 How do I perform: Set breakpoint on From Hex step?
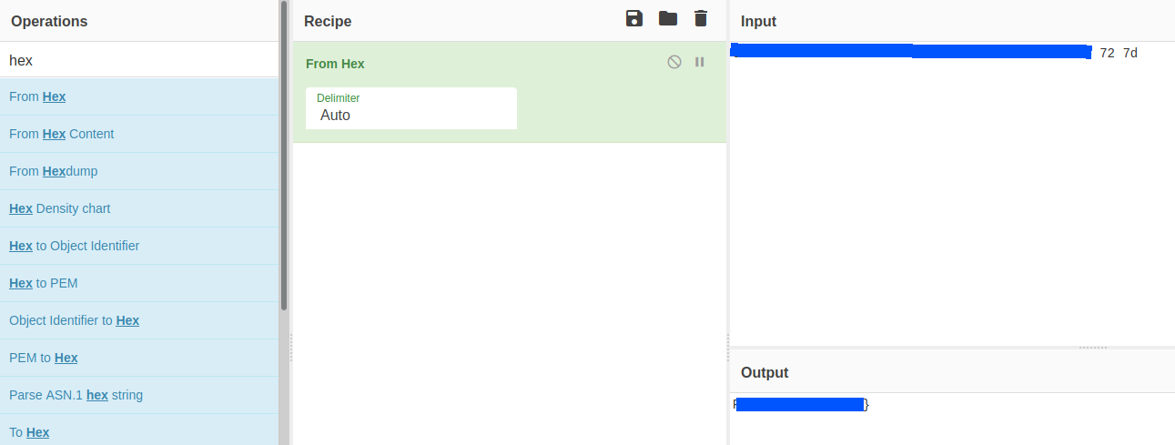click(x=700, y=62)
